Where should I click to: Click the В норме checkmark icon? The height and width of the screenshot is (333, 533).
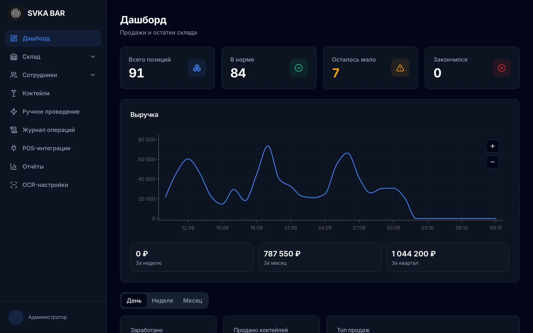coord(298,68)
